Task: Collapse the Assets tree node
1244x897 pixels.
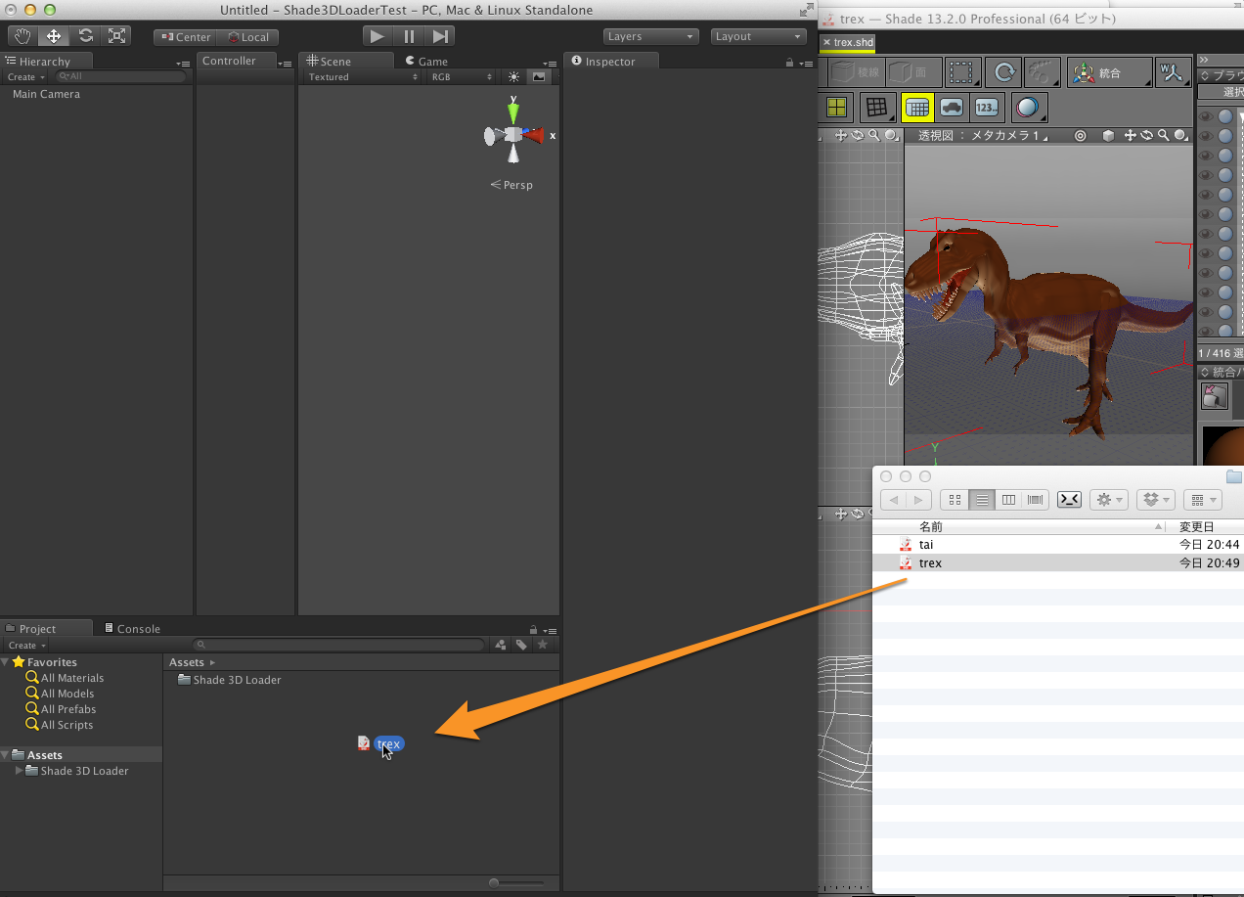Action: pyautogui.click(x=6, y=755)
